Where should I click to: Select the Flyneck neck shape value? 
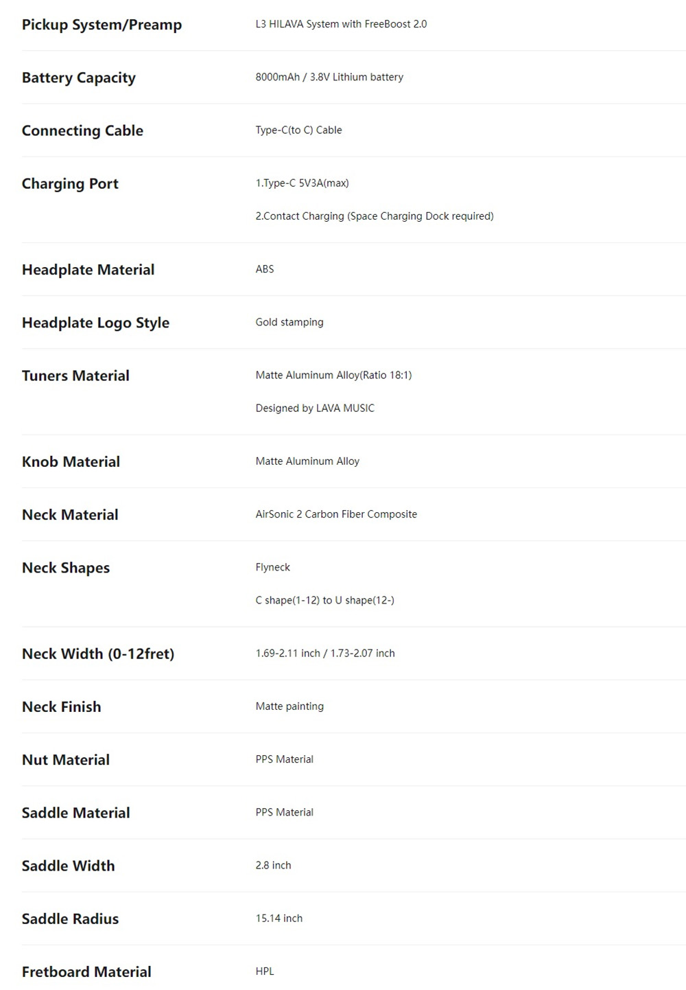(273, 567)
